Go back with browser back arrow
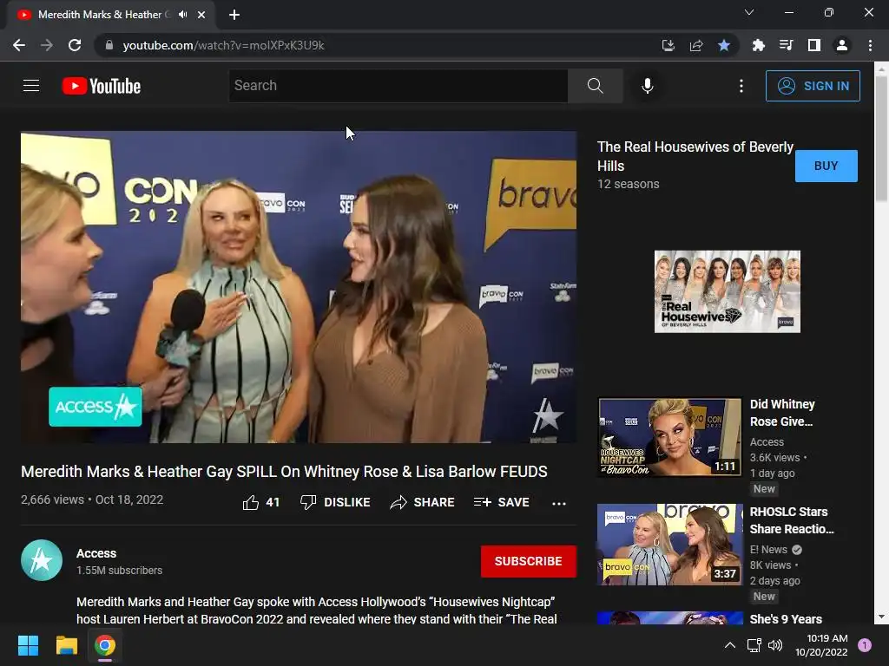This screenshot has height=666, width=889. [x=19, y=45]
